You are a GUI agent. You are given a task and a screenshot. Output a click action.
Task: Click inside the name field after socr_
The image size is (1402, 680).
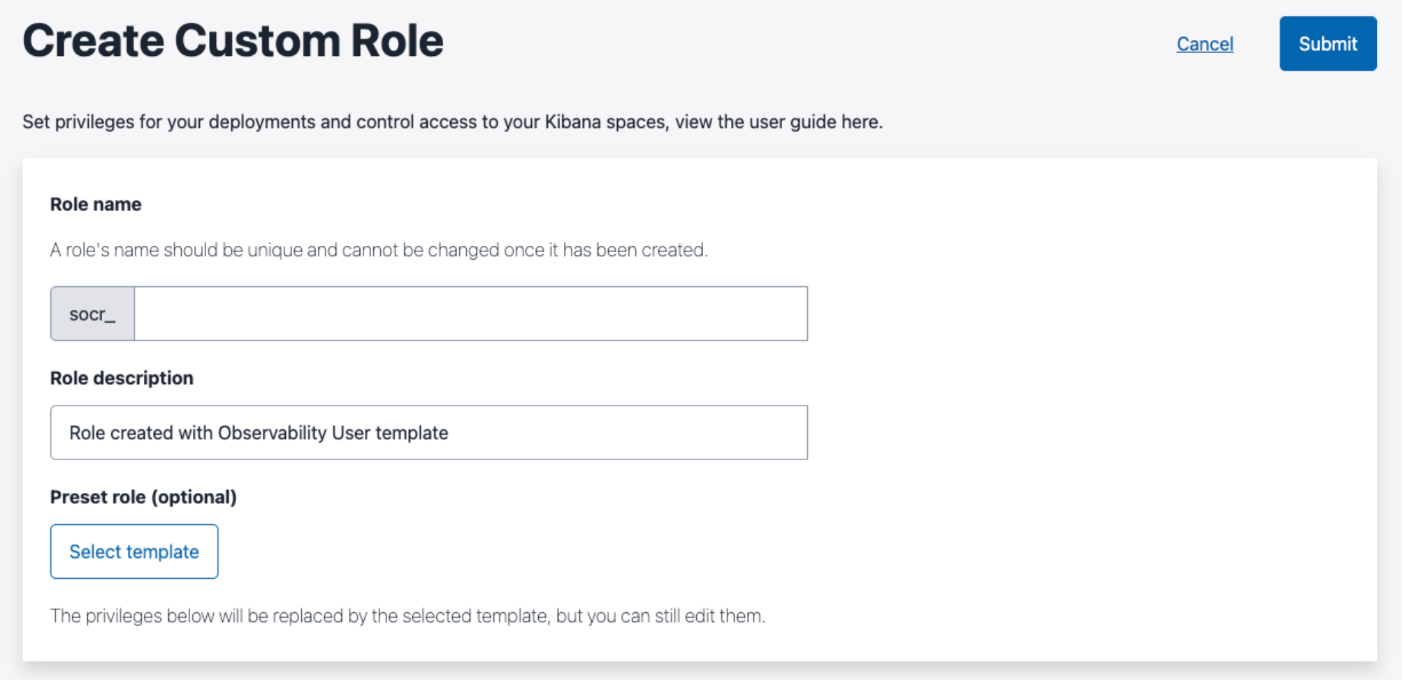(468, 313)
